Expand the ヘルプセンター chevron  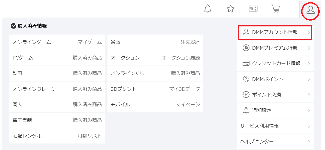pos(309,141)
